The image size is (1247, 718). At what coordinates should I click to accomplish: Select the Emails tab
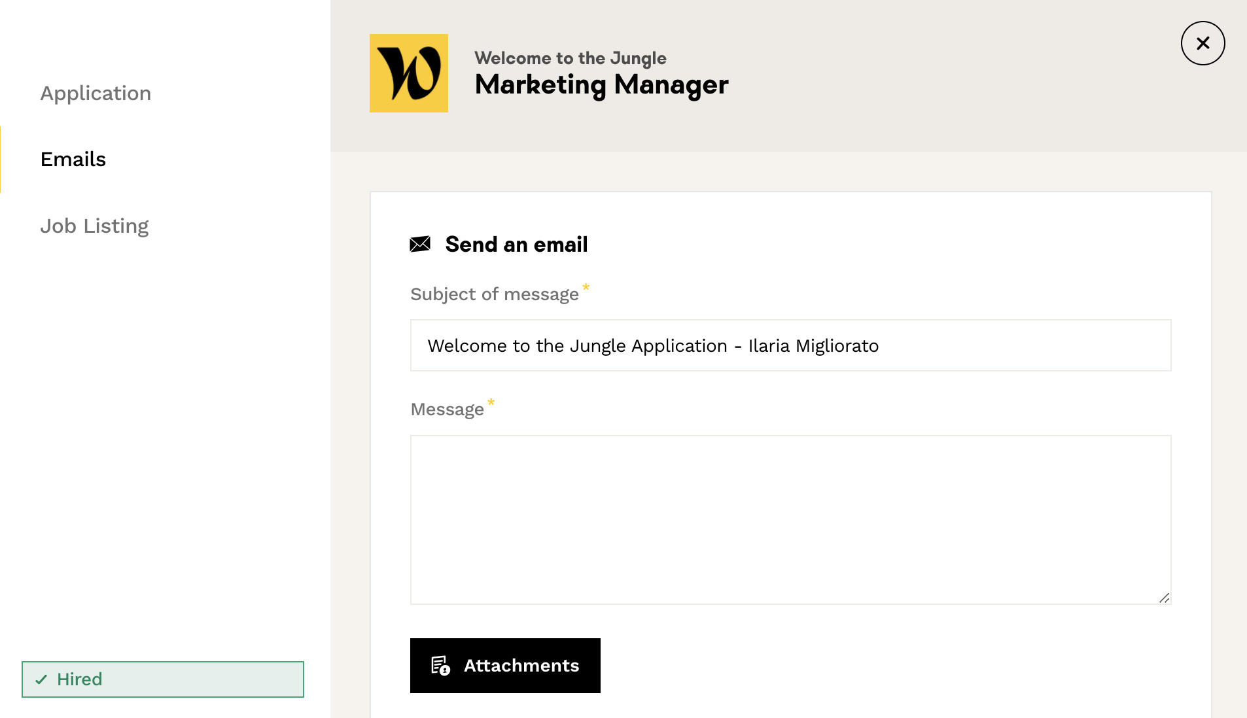(73, 160)
